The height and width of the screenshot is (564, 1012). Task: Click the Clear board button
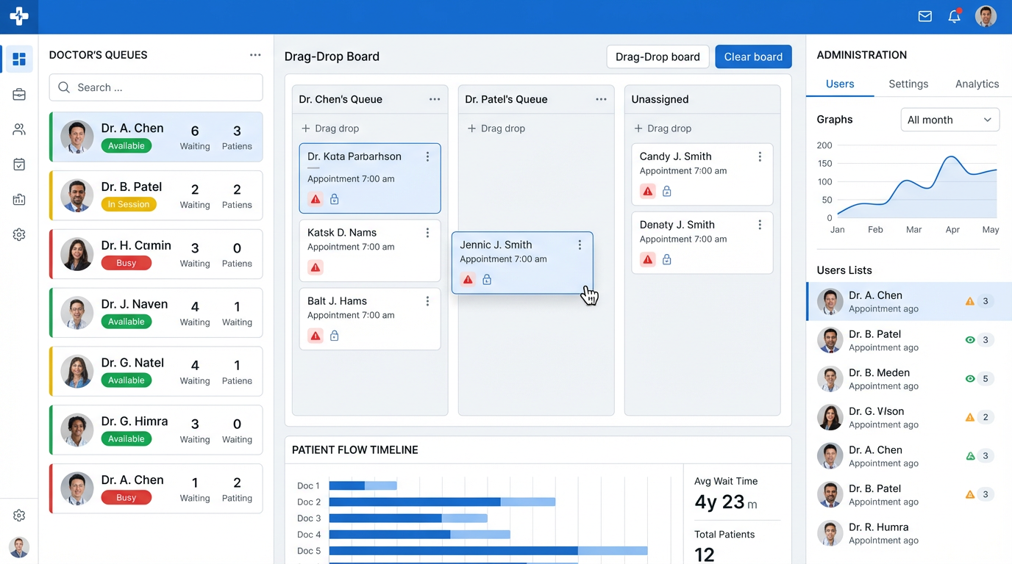tap(752, 57)
